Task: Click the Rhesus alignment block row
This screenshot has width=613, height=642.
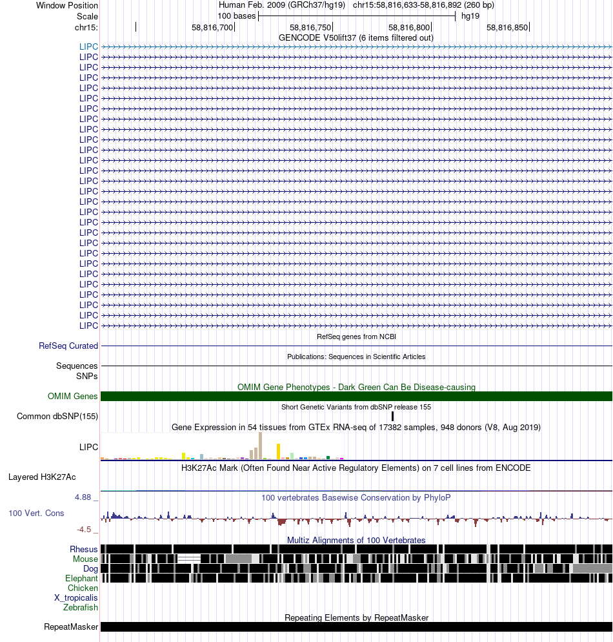Action: tap(356, 549)
